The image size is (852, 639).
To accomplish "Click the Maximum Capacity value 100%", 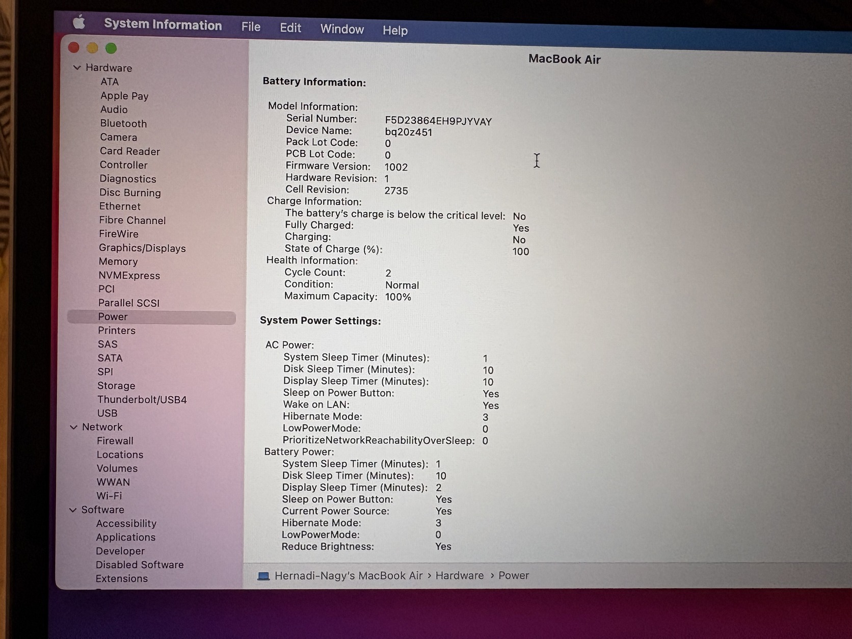I will click(x=398, y=297).
